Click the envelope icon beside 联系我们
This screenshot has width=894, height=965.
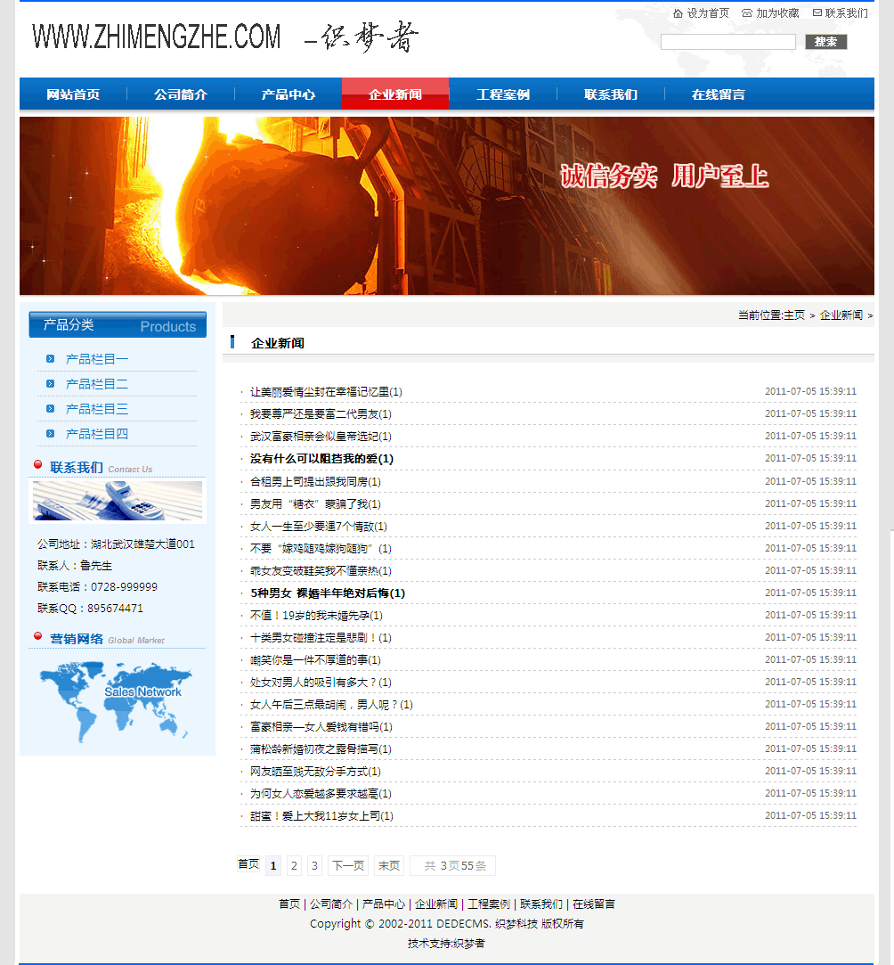pyautogui.click(x=817, y=13)
